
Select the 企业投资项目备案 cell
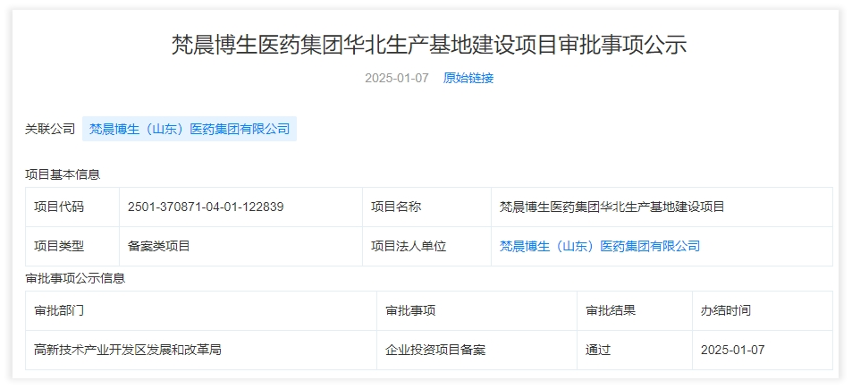click(435, 350)
